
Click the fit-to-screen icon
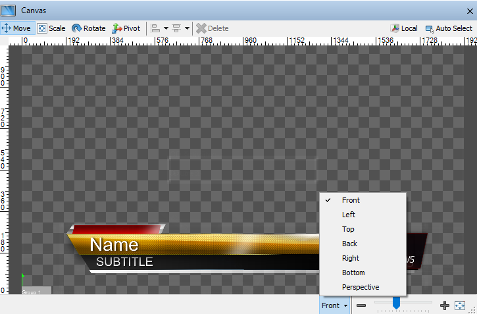[x=460, y=305]
